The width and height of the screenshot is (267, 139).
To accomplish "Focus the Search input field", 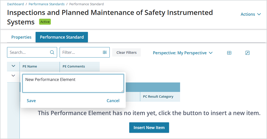I will [29, 52].
